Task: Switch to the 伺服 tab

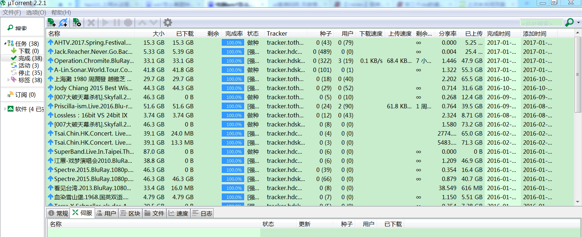Action: [x=83, y=213]
